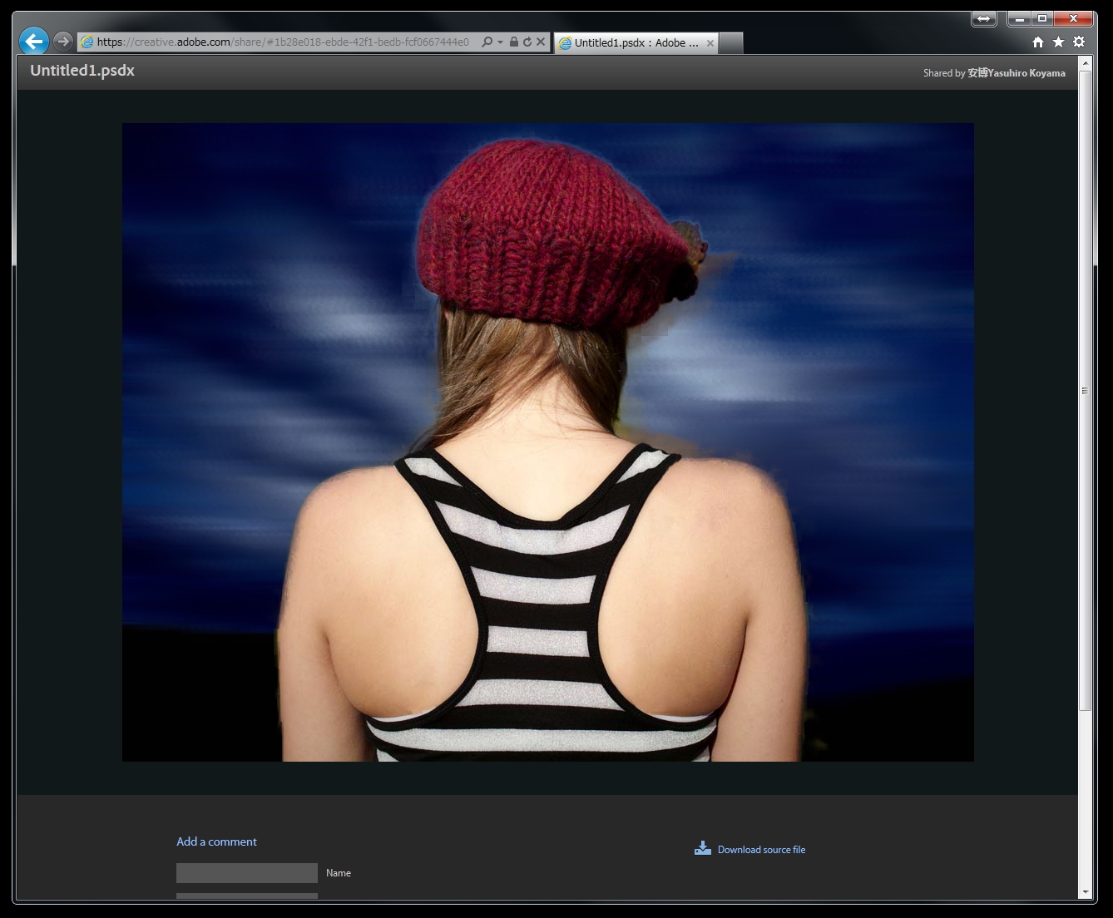Click the Add a comment heading
Viewport: 1113px width, 918px height.
[x=216, y=841]
